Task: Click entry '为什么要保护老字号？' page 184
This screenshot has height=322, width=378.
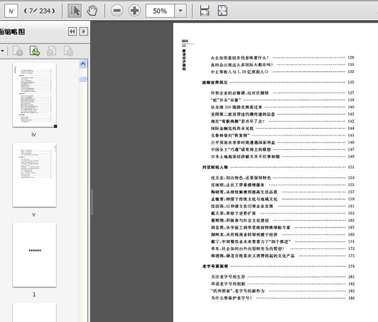Action: pyautogui.click(x=282, y=298)
